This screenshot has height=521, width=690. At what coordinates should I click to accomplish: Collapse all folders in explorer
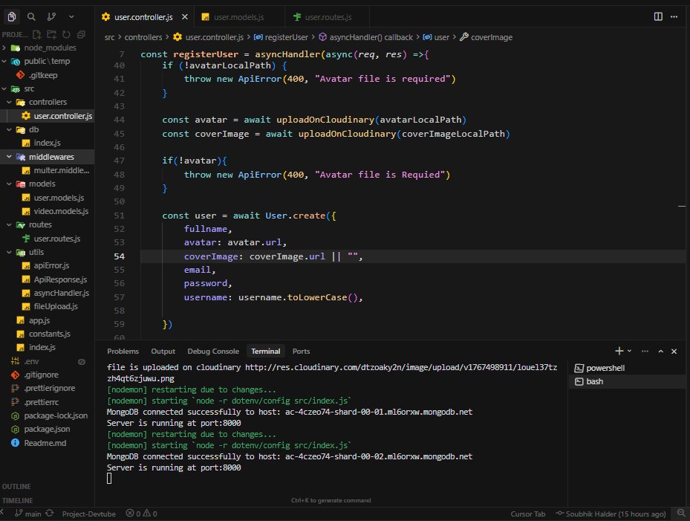[x=81, y=34]
